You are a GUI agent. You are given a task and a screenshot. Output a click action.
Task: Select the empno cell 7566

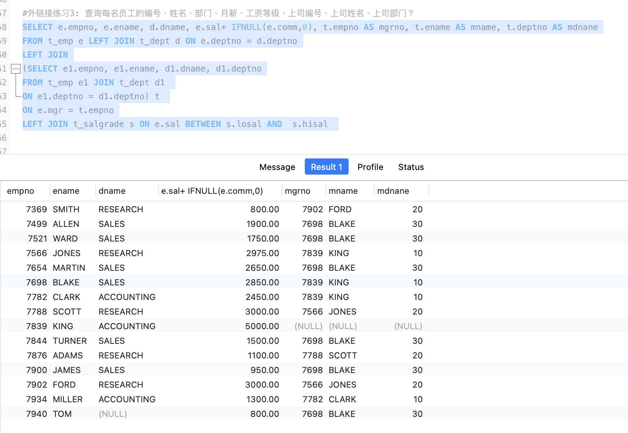(37, 253)
